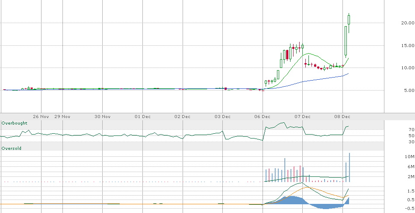Click the 2M volume axis label

tap(411, 176)
